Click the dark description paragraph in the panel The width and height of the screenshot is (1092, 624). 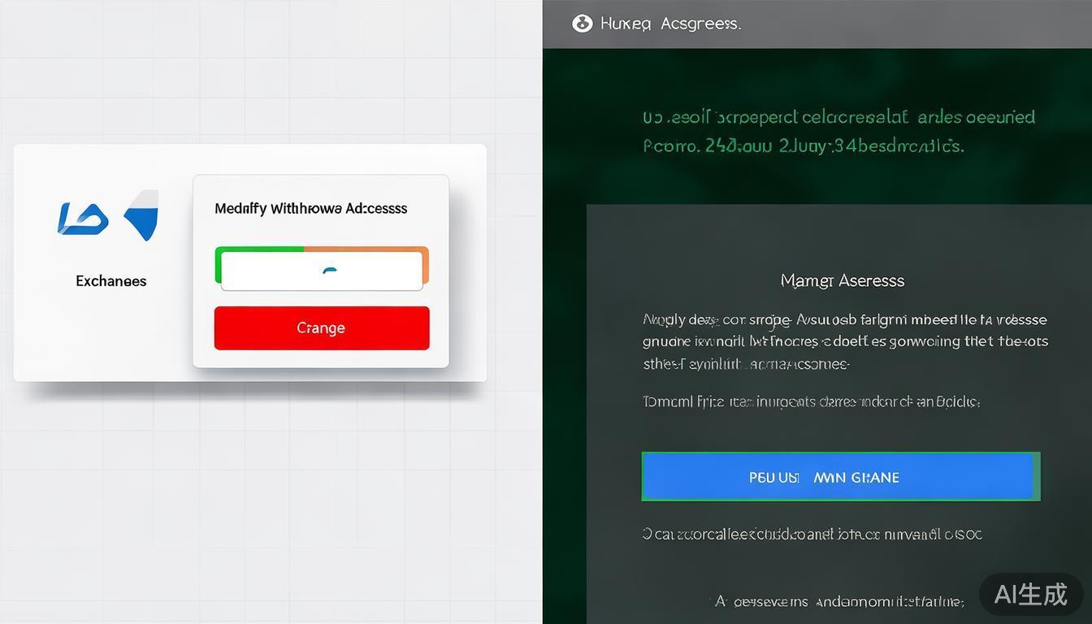click(x=845, y=342)
